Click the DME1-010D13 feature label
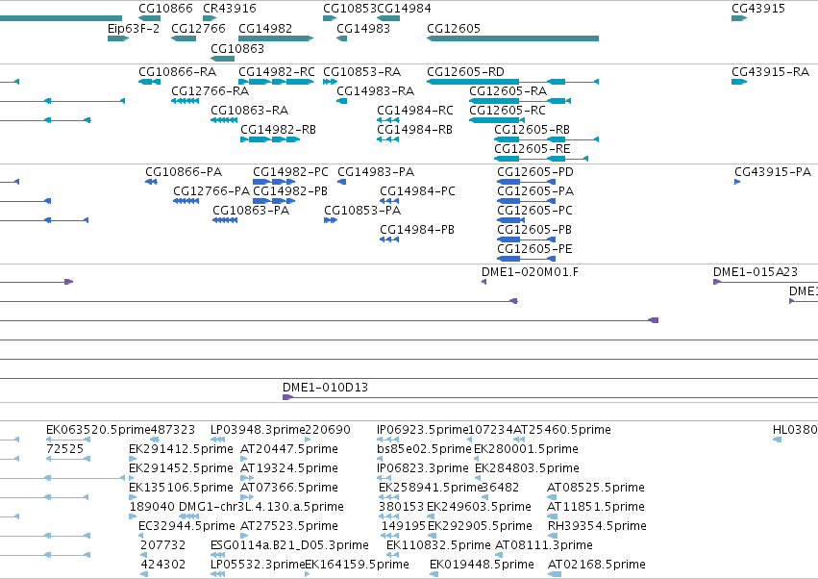The height and width of the screenshot is (579, 818). tap(325, 388)
